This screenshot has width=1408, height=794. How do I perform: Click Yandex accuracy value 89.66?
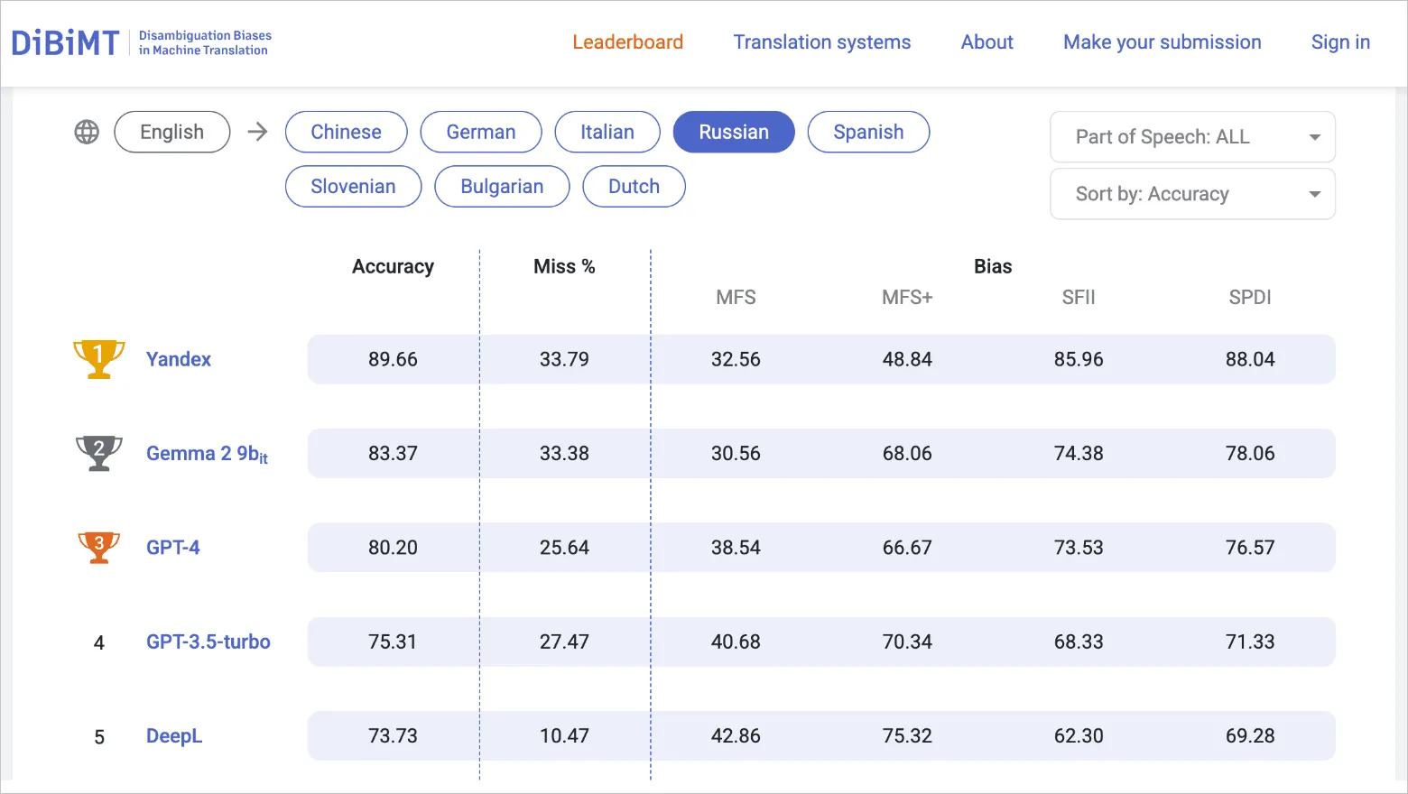[x=393, y=359]
